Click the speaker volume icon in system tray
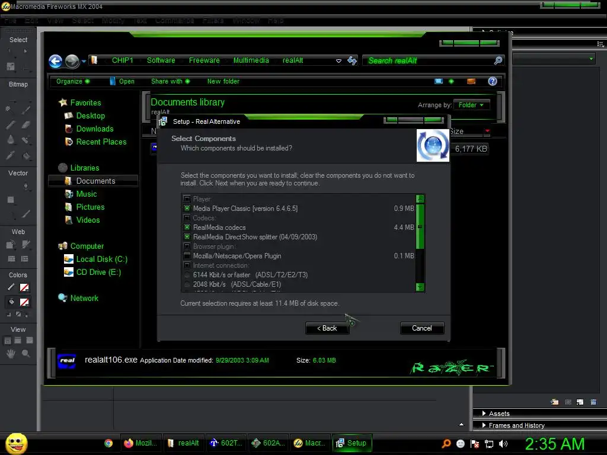This screenshot has height=455, width=607. click(x=503, y=444)
